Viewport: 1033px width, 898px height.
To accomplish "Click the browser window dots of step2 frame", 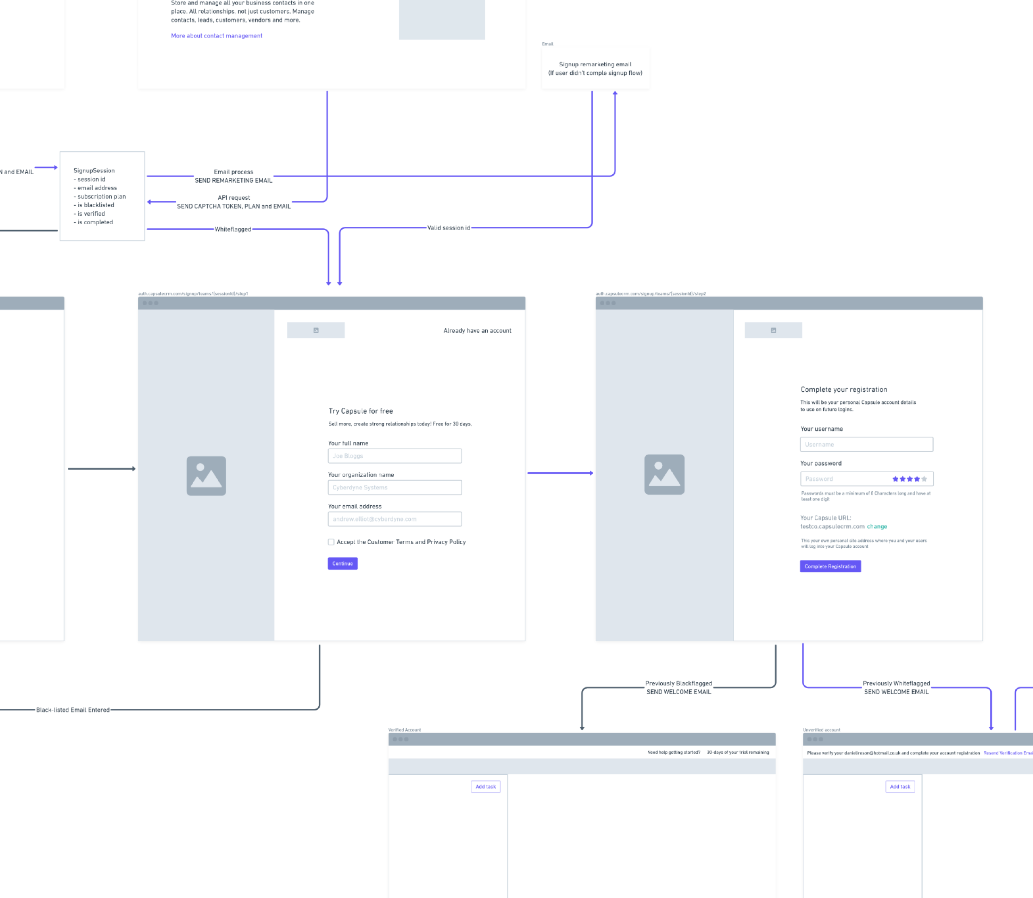I will point(608,303).
